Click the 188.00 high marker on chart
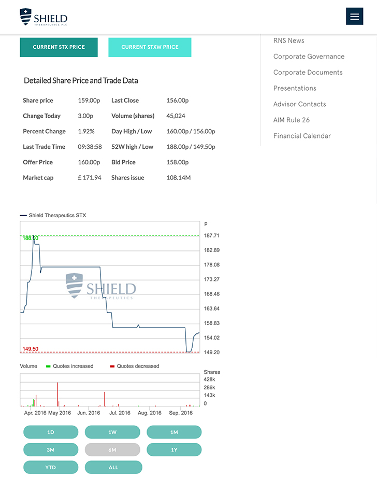The image size is (377, 477). [x=31, y=238]
